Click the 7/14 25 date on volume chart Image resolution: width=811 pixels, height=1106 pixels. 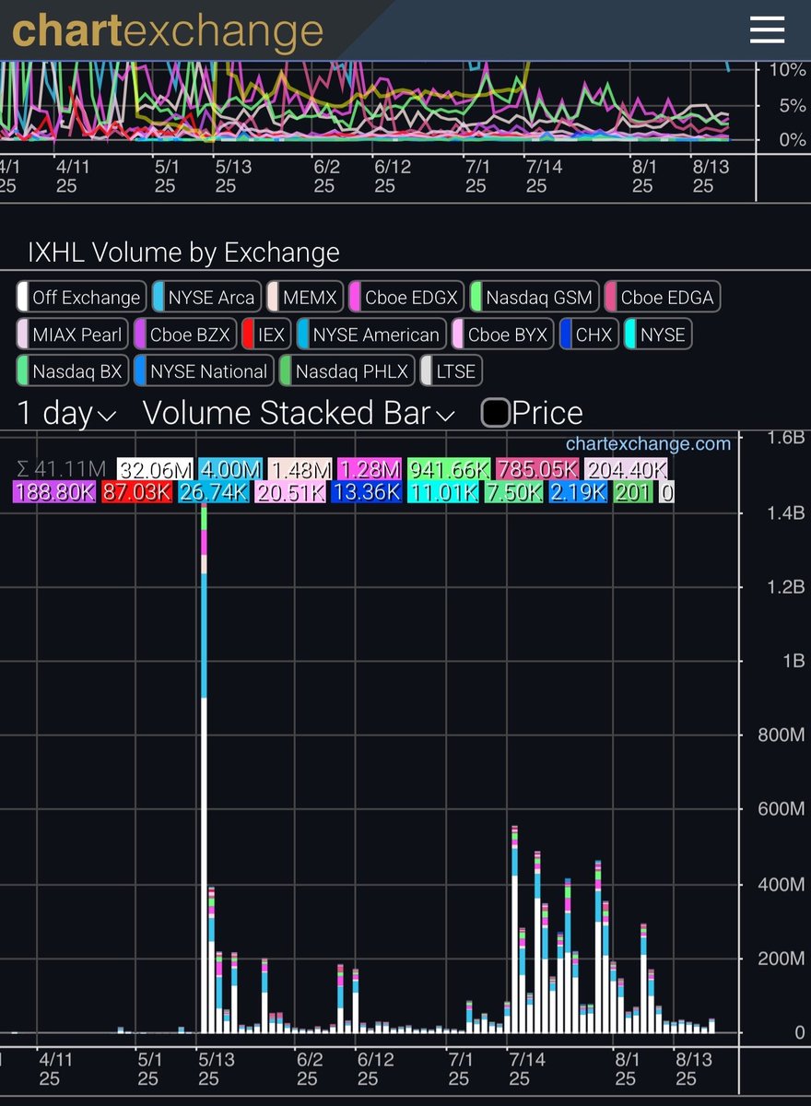(526, 1069)
